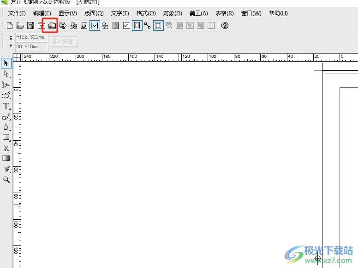Open the 表格(R) menu

pyautogui.click(x=224, y=13)
